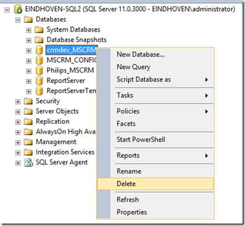Open the Policies submenu

(x=156, y=111)
